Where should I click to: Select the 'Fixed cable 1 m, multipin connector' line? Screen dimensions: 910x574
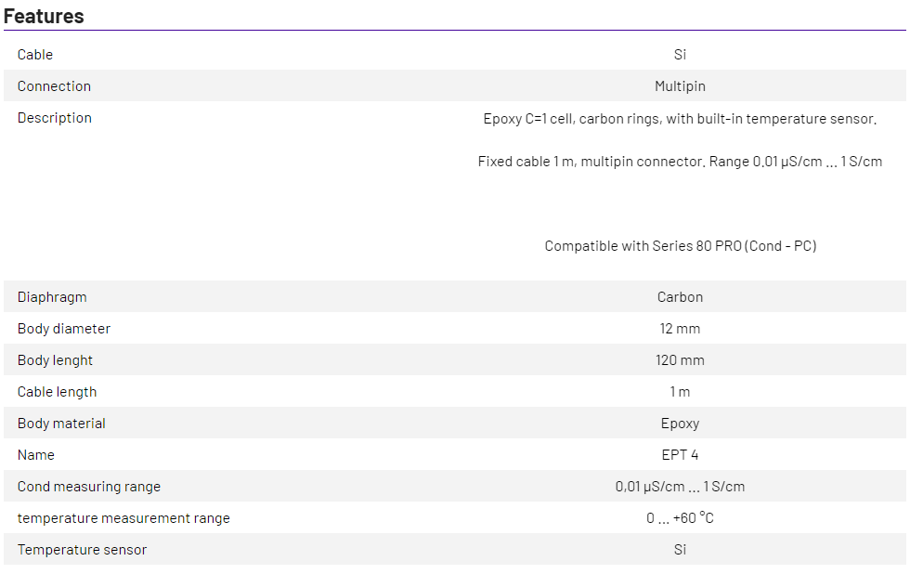tap(680, 162)
